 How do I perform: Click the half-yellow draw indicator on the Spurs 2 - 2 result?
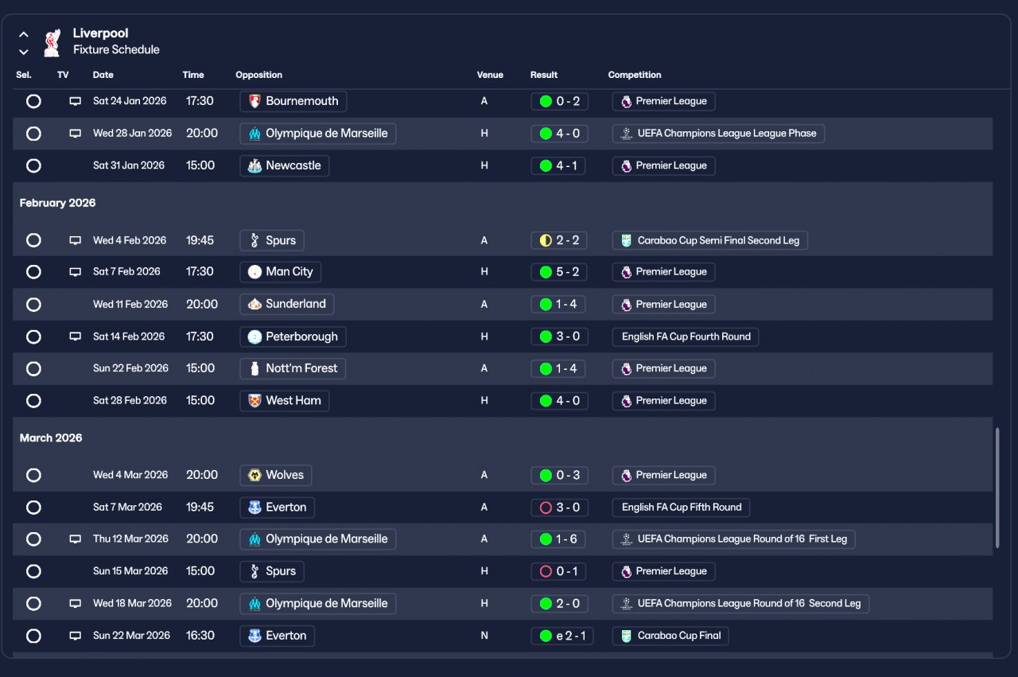pyautogui.click(x=546, y=240)
